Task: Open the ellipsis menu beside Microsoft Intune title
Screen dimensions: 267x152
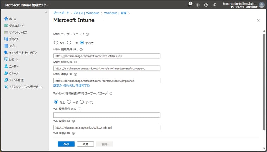Action: pos(101,20)
